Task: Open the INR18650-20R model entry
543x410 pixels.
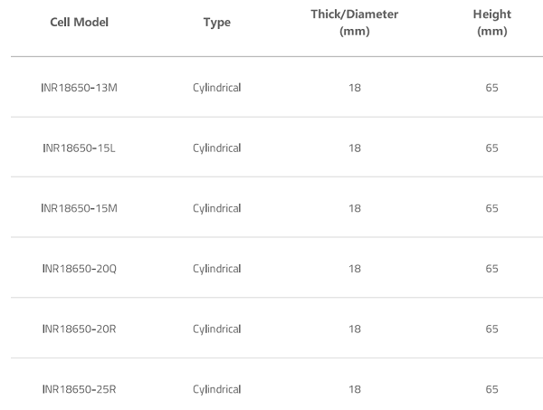Action: [x=79, y=329]
